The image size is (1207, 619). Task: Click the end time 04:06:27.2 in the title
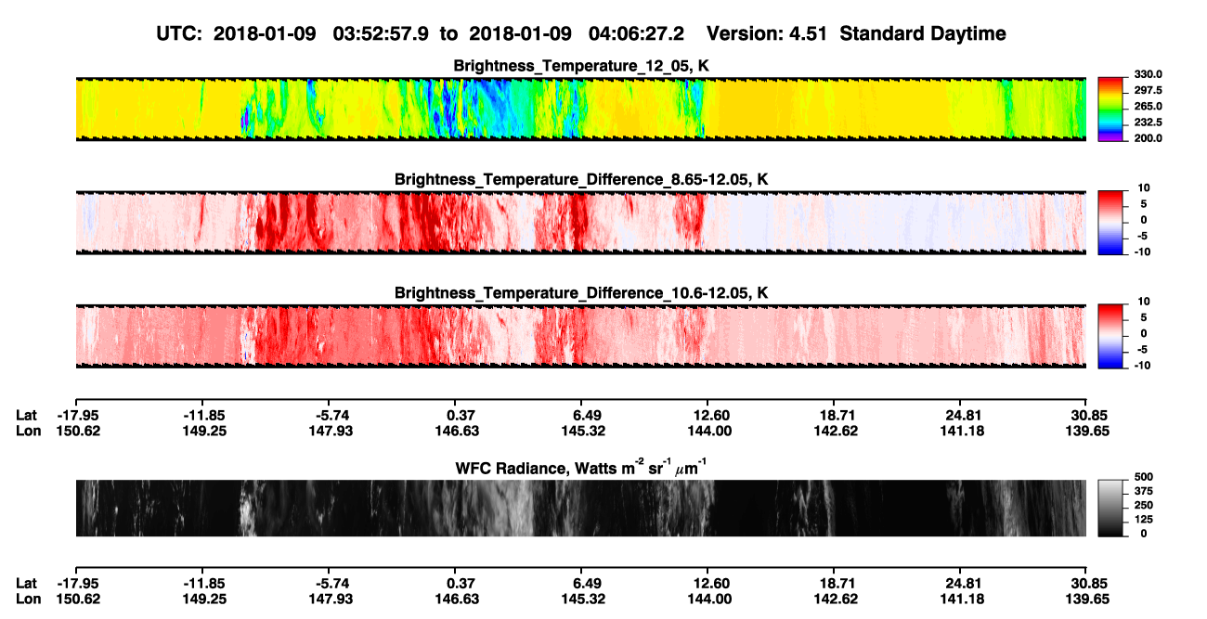click(636, 33)
